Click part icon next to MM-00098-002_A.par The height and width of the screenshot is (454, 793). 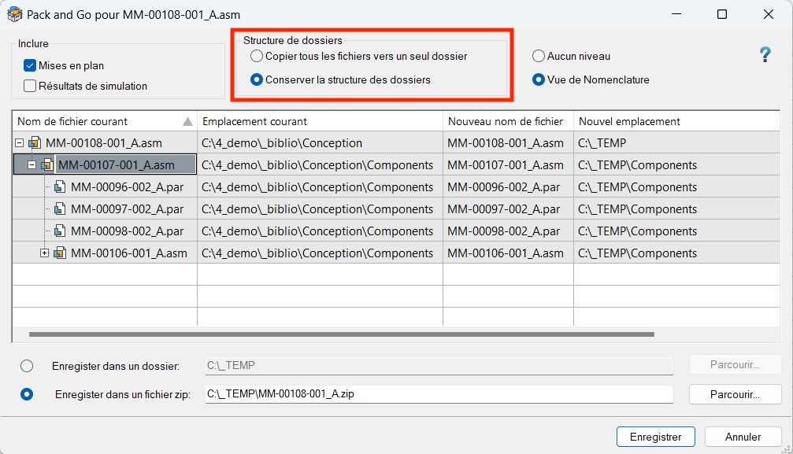tap(60, 231)
